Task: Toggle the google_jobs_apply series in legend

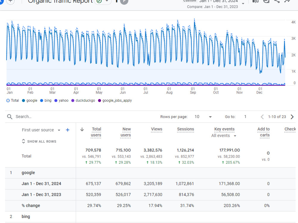Action: point(115,100)
